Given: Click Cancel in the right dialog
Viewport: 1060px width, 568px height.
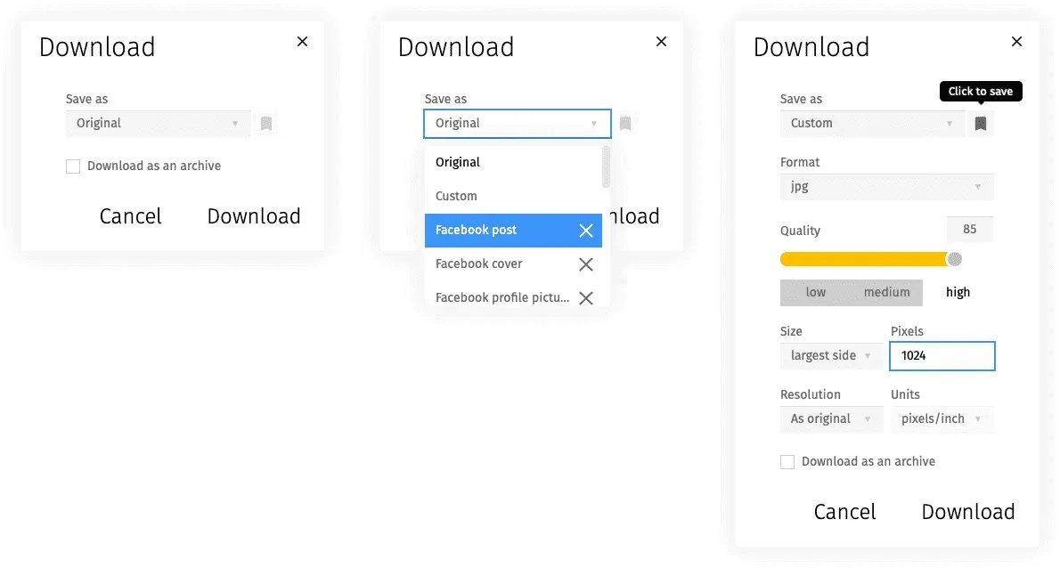Looking at the screenshot, I should tap(845, 512).
